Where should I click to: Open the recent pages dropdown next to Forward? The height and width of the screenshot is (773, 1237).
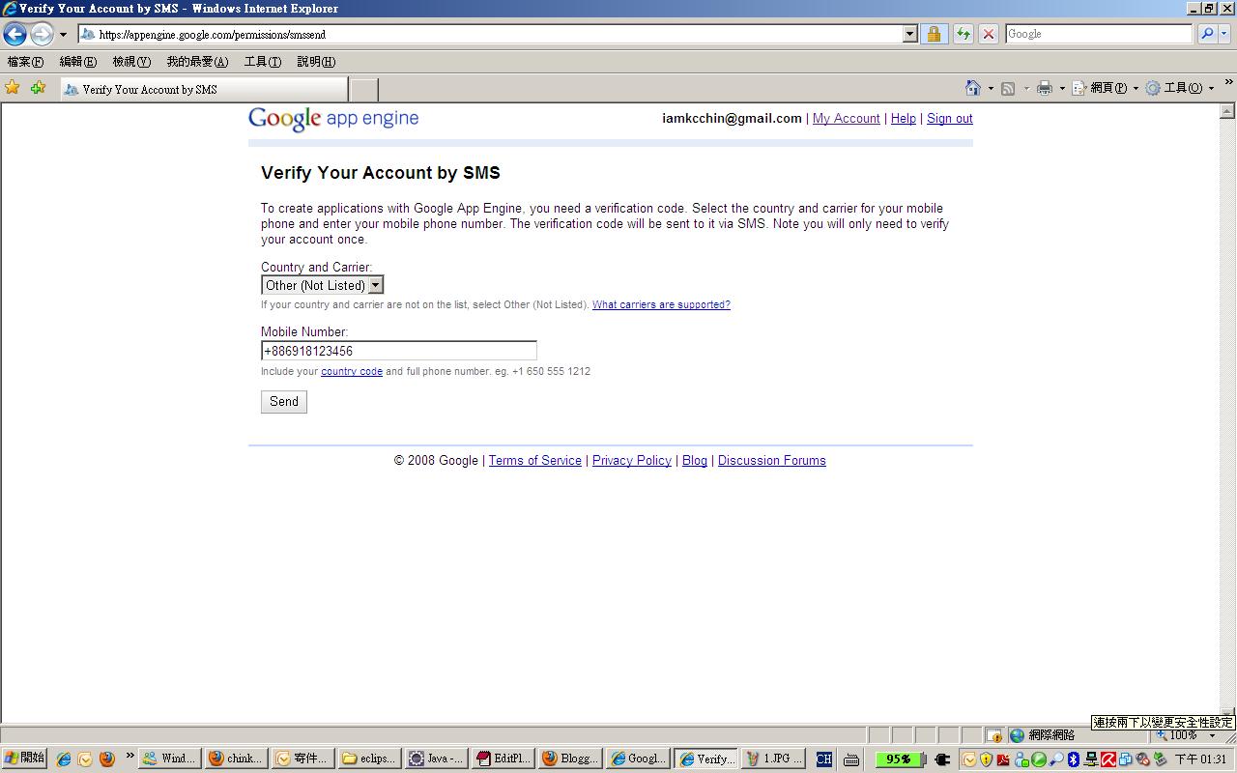(63, 35)
